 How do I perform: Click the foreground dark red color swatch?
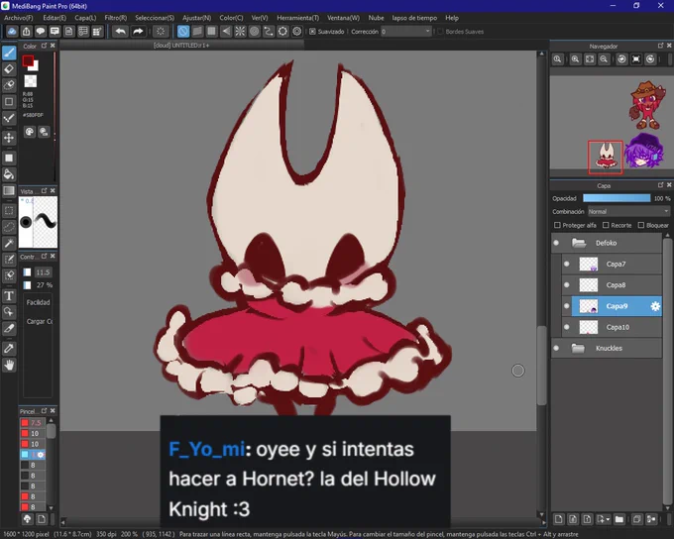(x=28, y=61)
